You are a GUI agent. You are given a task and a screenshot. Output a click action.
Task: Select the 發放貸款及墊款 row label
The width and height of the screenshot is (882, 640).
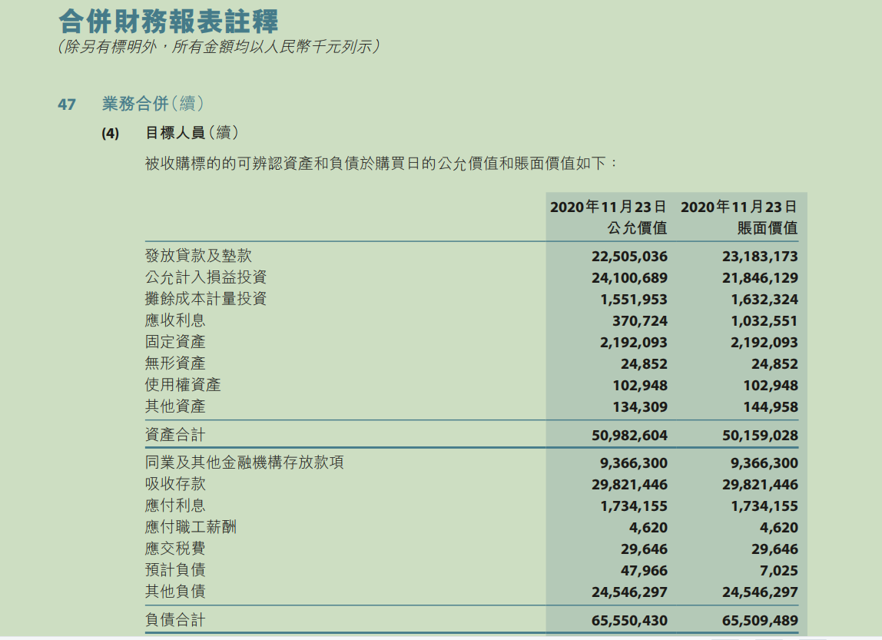tap(198, 256)
